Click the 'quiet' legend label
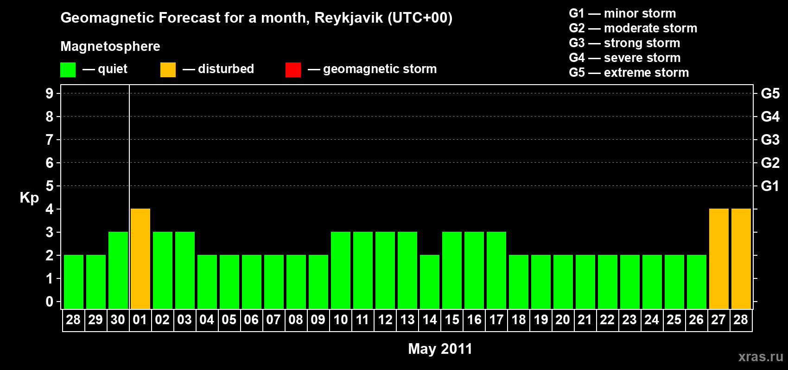The image size is (788, 370). [x=113, y=69]
